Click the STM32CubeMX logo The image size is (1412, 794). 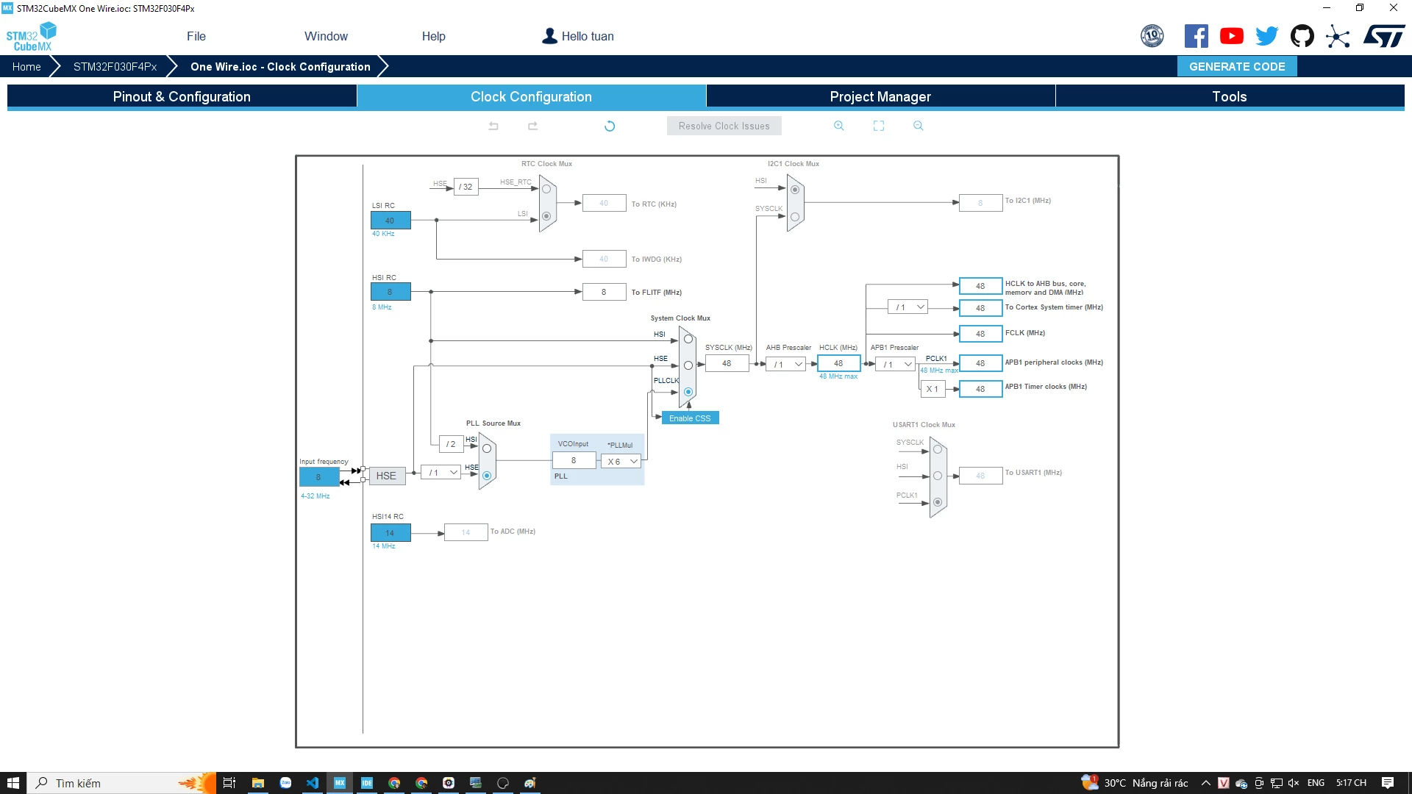click(32, 37)
